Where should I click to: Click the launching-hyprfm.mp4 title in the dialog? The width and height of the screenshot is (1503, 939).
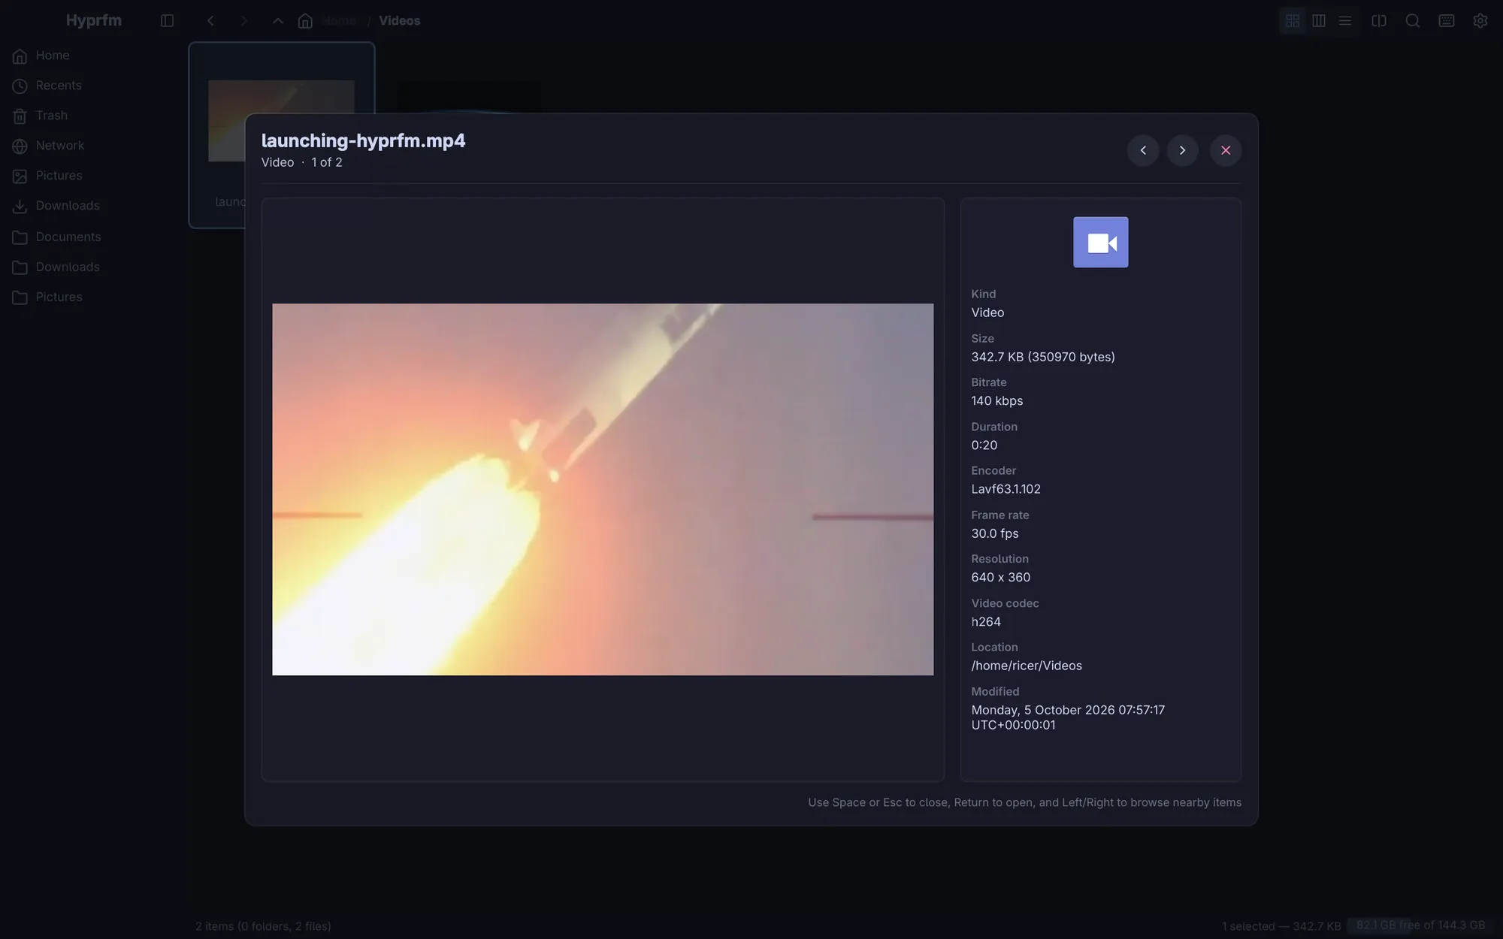[x=363, y=140]
